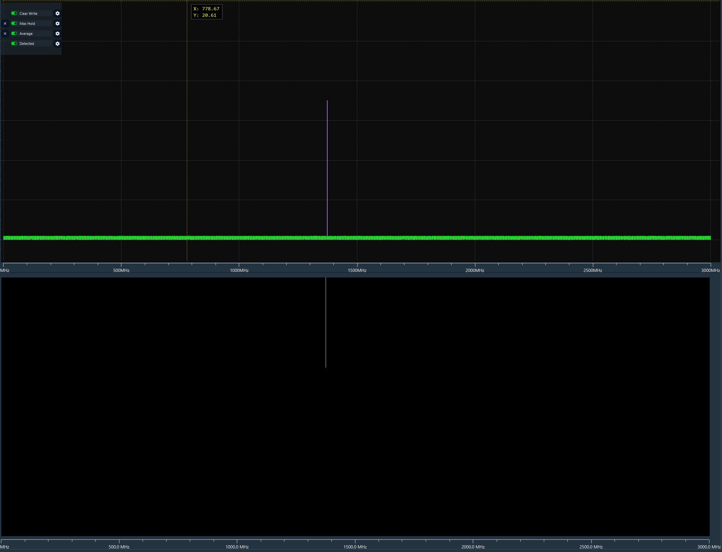Click the yellow dashed vertical cursor line

click(187, 131)
